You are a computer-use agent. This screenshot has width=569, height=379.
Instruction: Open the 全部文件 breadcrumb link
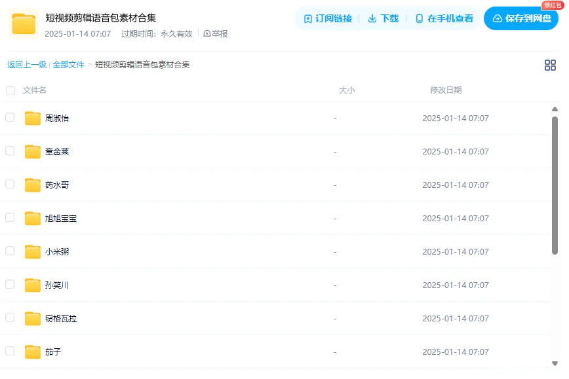click(x=68, y=65)
